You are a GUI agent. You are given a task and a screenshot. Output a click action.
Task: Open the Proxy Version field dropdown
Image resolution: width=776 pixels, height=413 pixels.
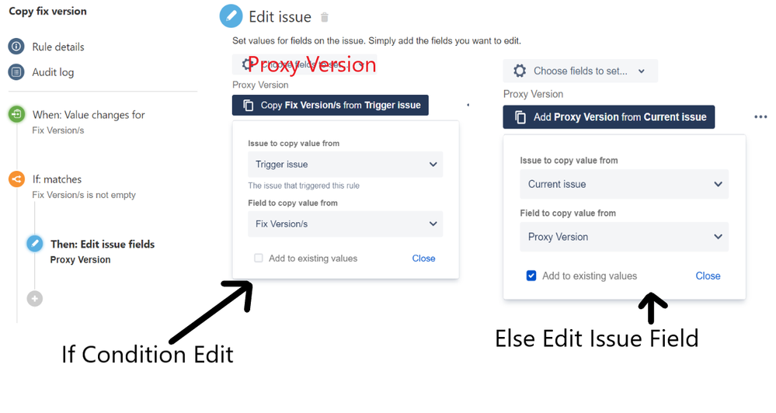coord(624,237)
